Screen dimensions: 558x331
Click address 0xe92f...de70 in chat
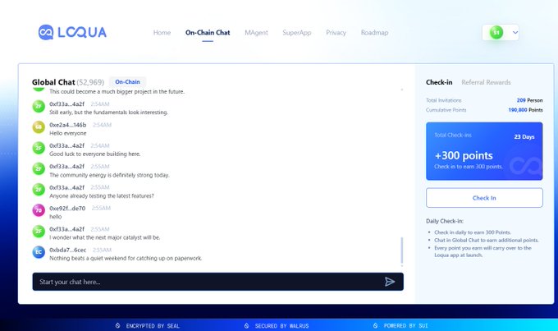pos(67,208)
